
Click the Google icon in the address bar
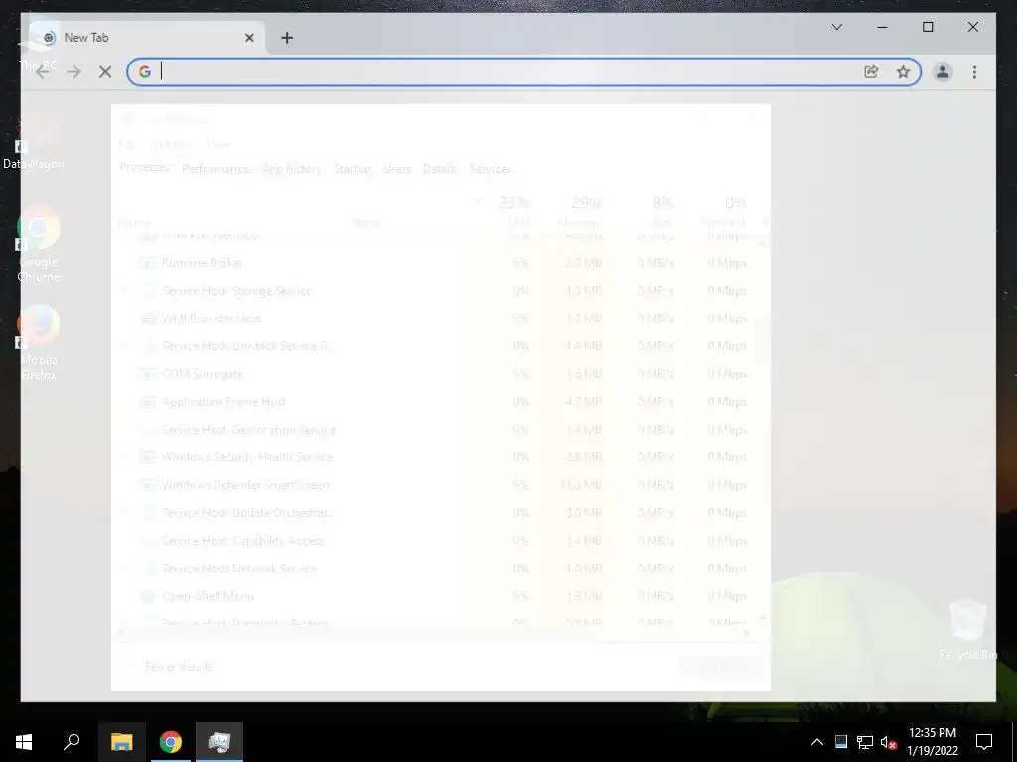[145, 71]
